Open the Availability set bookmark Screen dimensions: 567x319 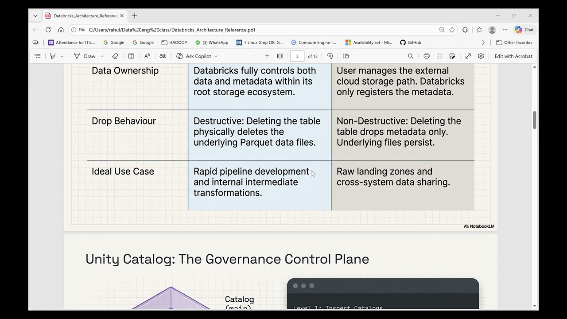[x=369, y=43]
